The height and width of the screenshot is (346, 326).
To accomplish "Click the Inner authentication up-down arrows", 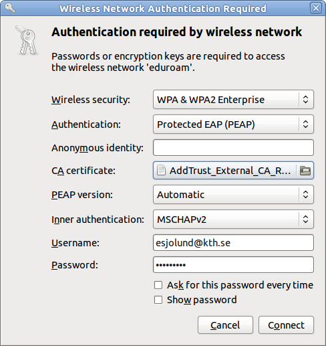I will tap(306, 220).
